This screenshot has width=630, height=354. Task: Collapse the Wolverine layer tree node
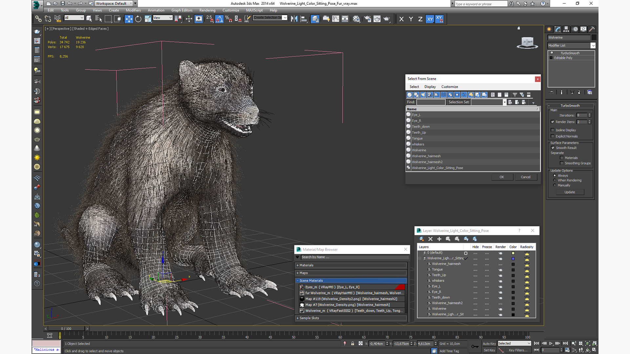pos(420,258)
